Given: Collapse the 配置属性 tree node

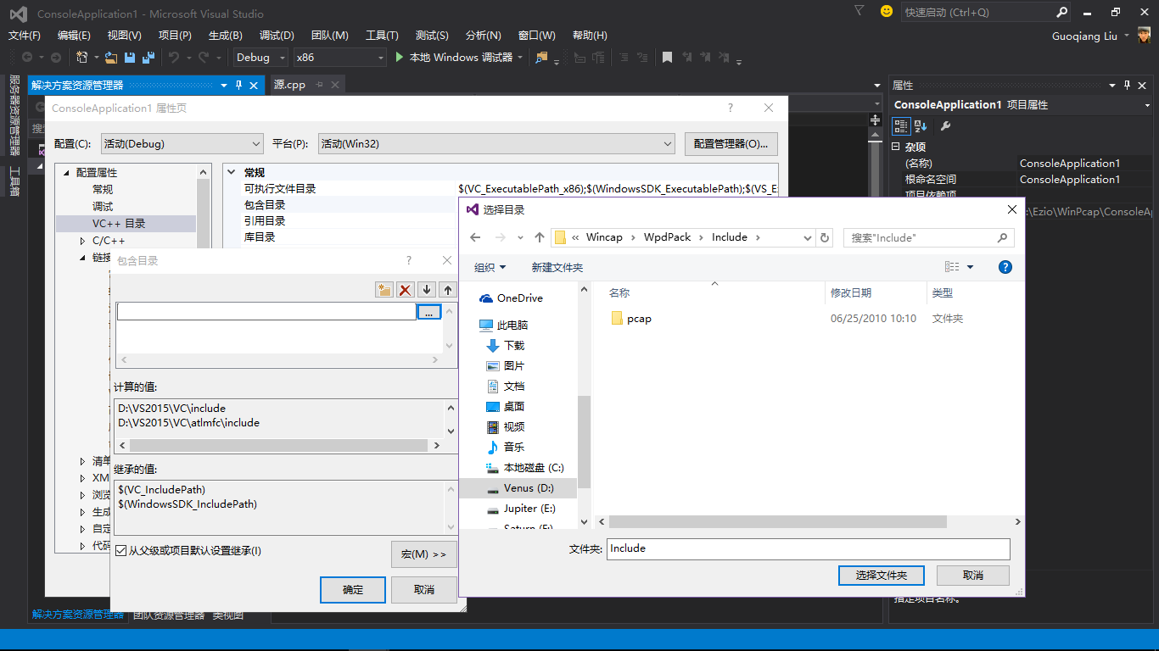Looking at the screenshot, I should coord(66,173).
